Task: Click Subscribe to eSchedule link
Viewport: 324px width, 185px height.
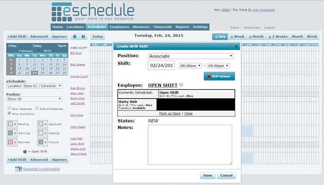Action: [x=41, y=169]
